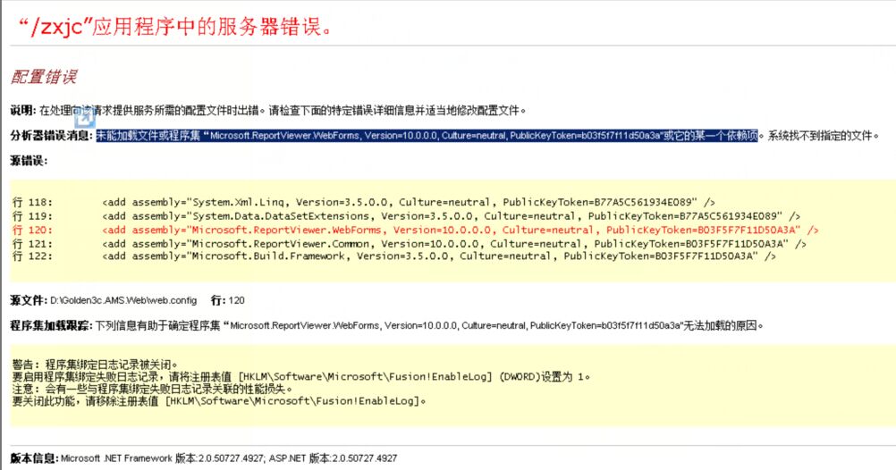Click the 源文件 label
This screenshot has height=470, width=896.
[x=29, y=300]
